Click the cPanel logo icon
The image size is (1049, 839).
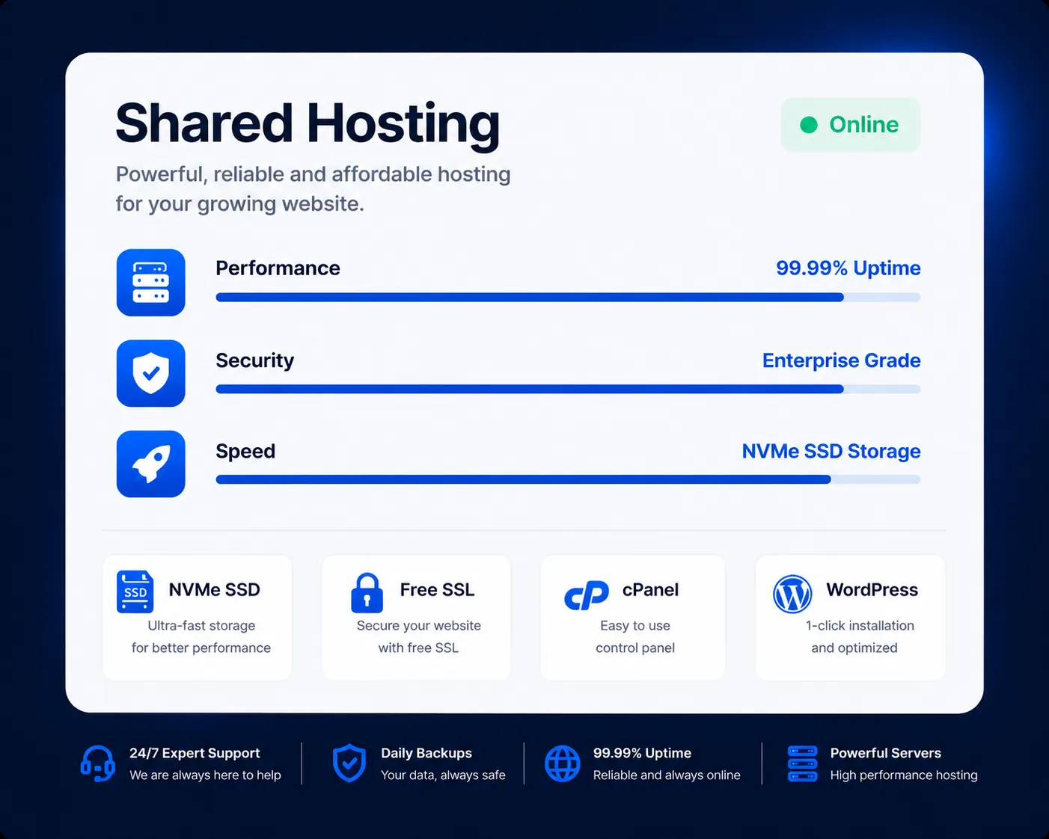[586, 595]
